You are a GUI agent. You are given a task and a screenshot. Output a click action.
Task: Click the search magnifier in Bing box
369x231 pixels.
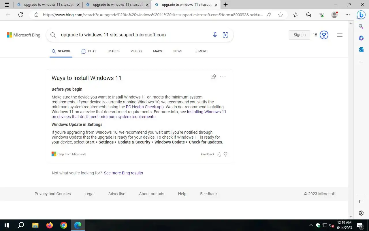click(x=53, y=35)
